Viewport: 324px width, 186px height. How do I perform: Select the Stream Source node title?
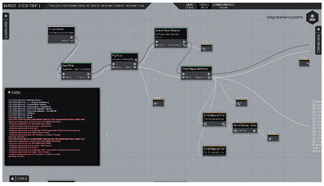56,29
